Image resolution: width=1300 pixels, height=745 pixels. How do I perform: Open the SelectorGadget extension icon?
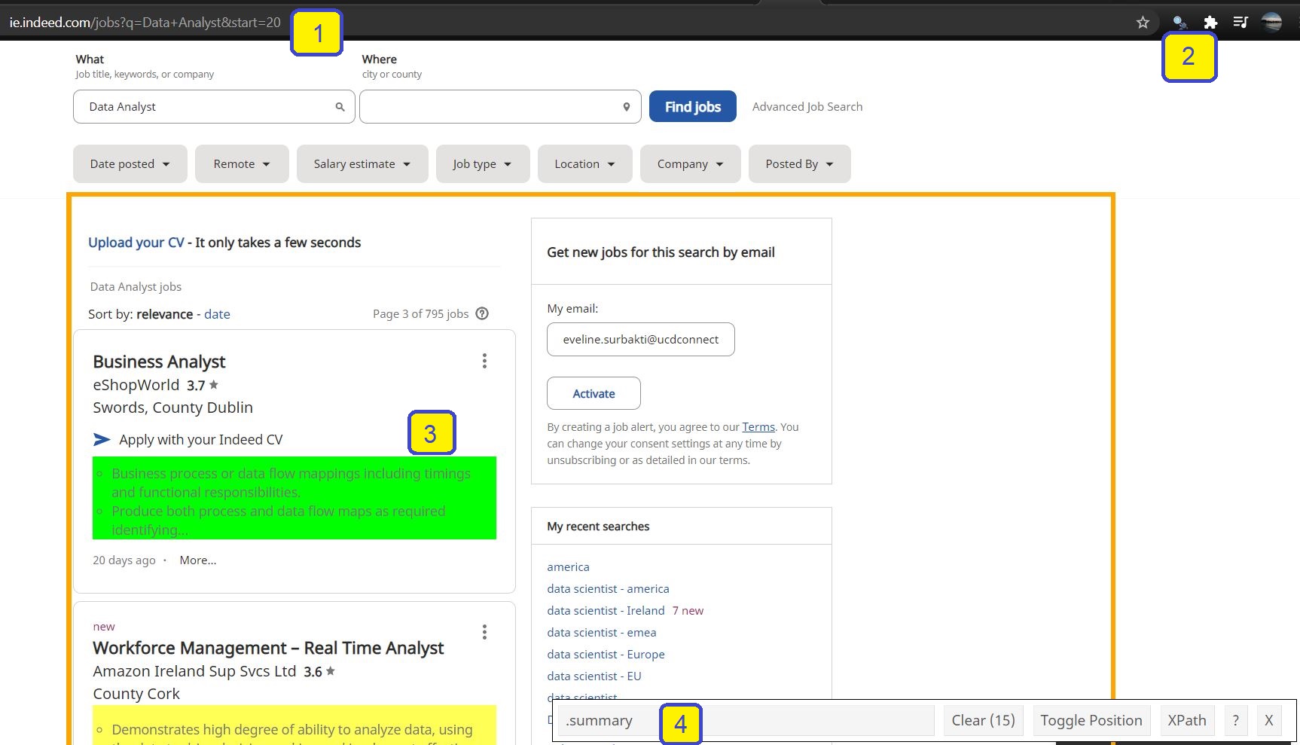pos(1179,23)
